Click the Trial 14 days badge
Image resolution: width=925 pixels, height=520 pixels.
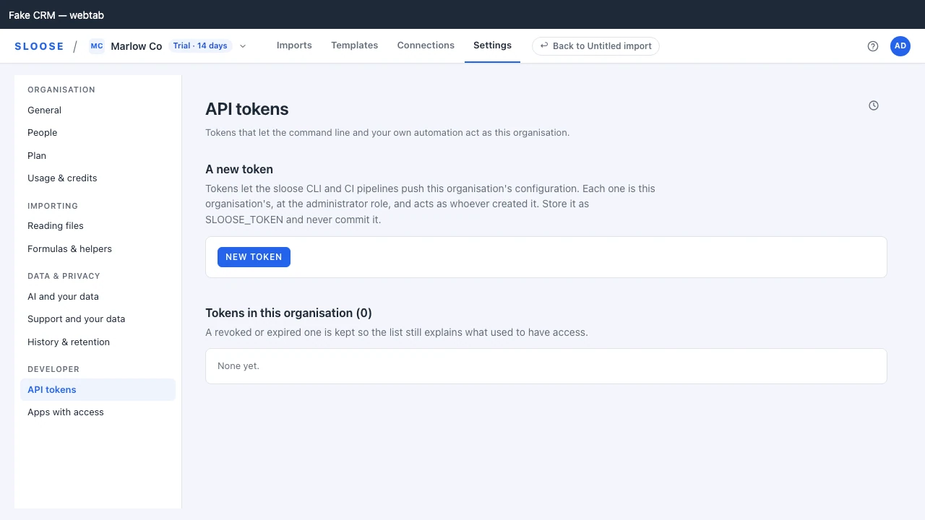[x=200, y=46]
